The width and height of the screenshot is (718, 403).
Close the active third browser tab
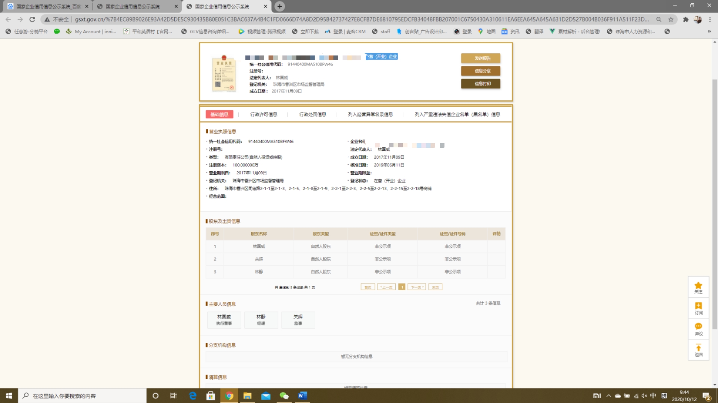(x=265, y=6)
